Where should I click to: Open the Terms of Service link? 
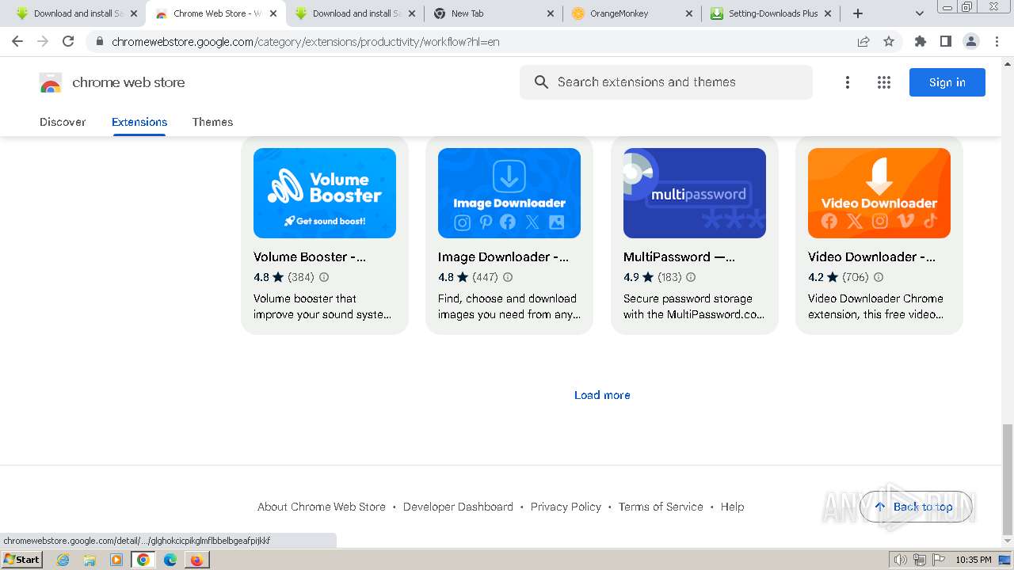(661, 507)
